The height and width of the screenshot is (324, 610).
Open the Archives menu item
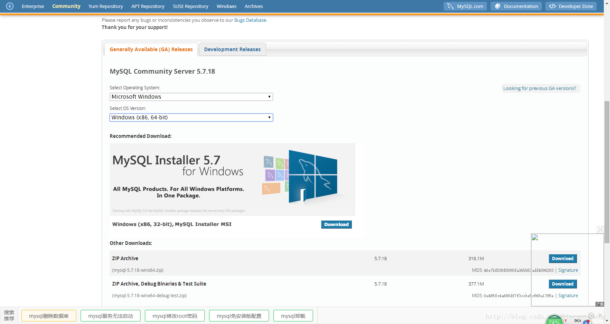tap(253, 6)
